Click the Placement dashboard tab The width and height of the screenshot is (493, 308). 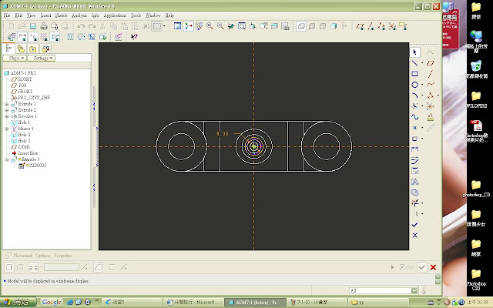22,255
